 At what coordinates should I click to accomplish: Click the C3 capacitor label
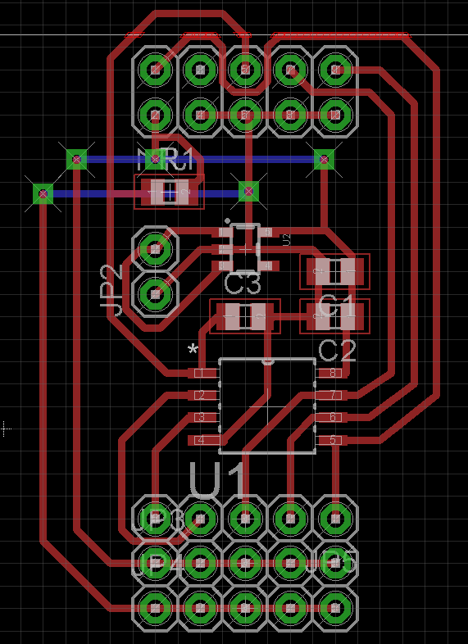tap(243, 283)
